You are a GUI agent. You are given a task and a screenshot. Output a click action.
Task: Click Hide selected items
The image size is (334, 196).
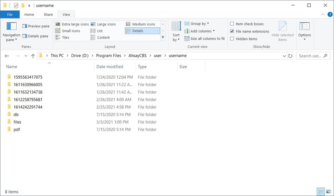tap(283, 32)
